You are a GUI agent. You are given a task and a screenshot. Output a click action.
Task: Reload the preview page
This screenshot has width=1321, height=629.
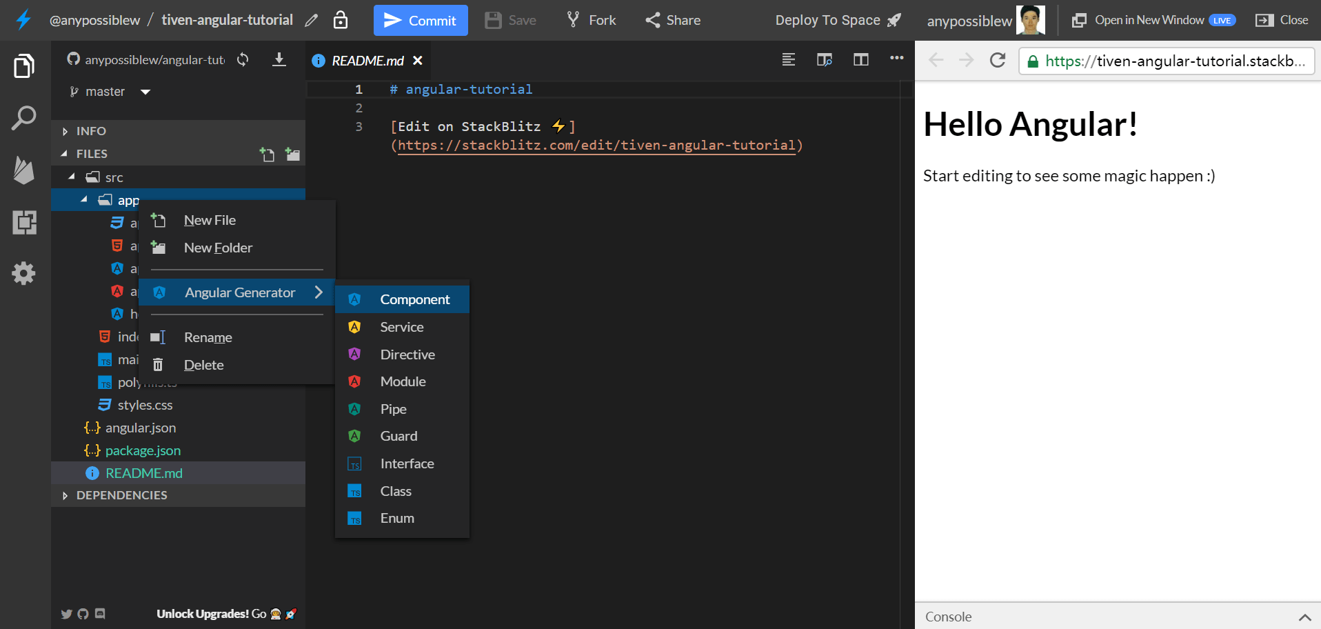point(998,60)
